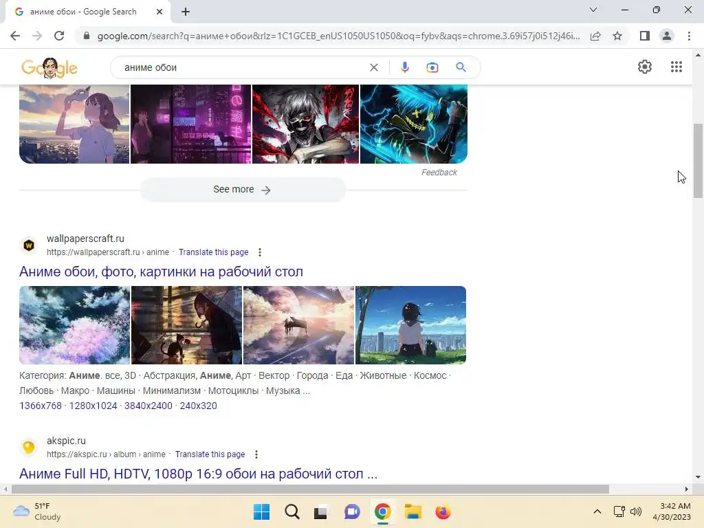Image resolution: width=704 pixels, height=528 pixels.
Task: Show hidden system tray icons
Action: click(x=597, y=511)
